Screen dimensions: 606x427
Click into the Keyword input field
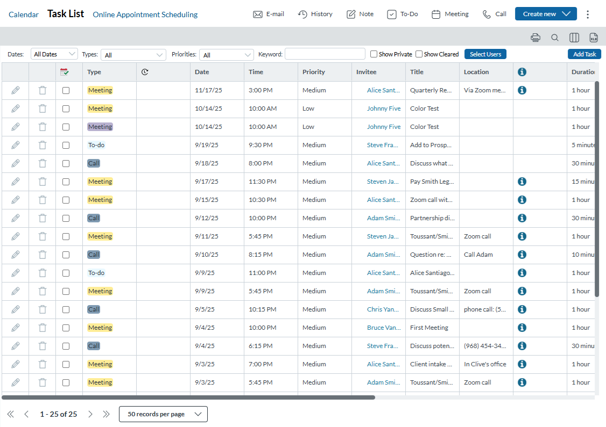tap(325, 54)
